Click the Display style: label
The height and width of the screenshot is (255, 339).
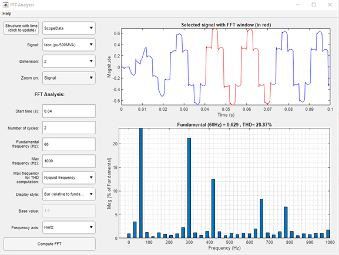[27, 195]
